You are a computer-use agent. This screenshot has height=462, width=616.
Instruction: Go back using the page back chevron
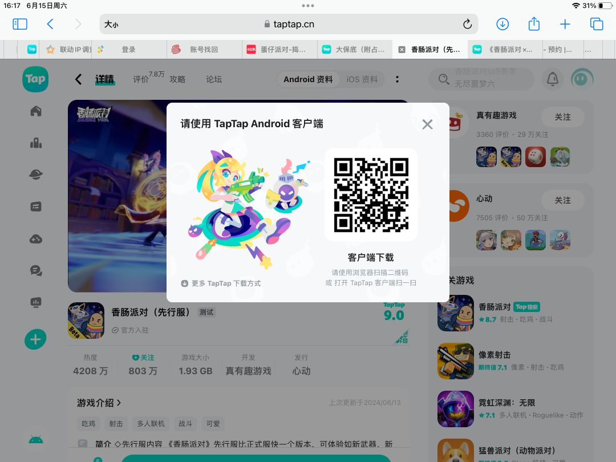(78, 79)
